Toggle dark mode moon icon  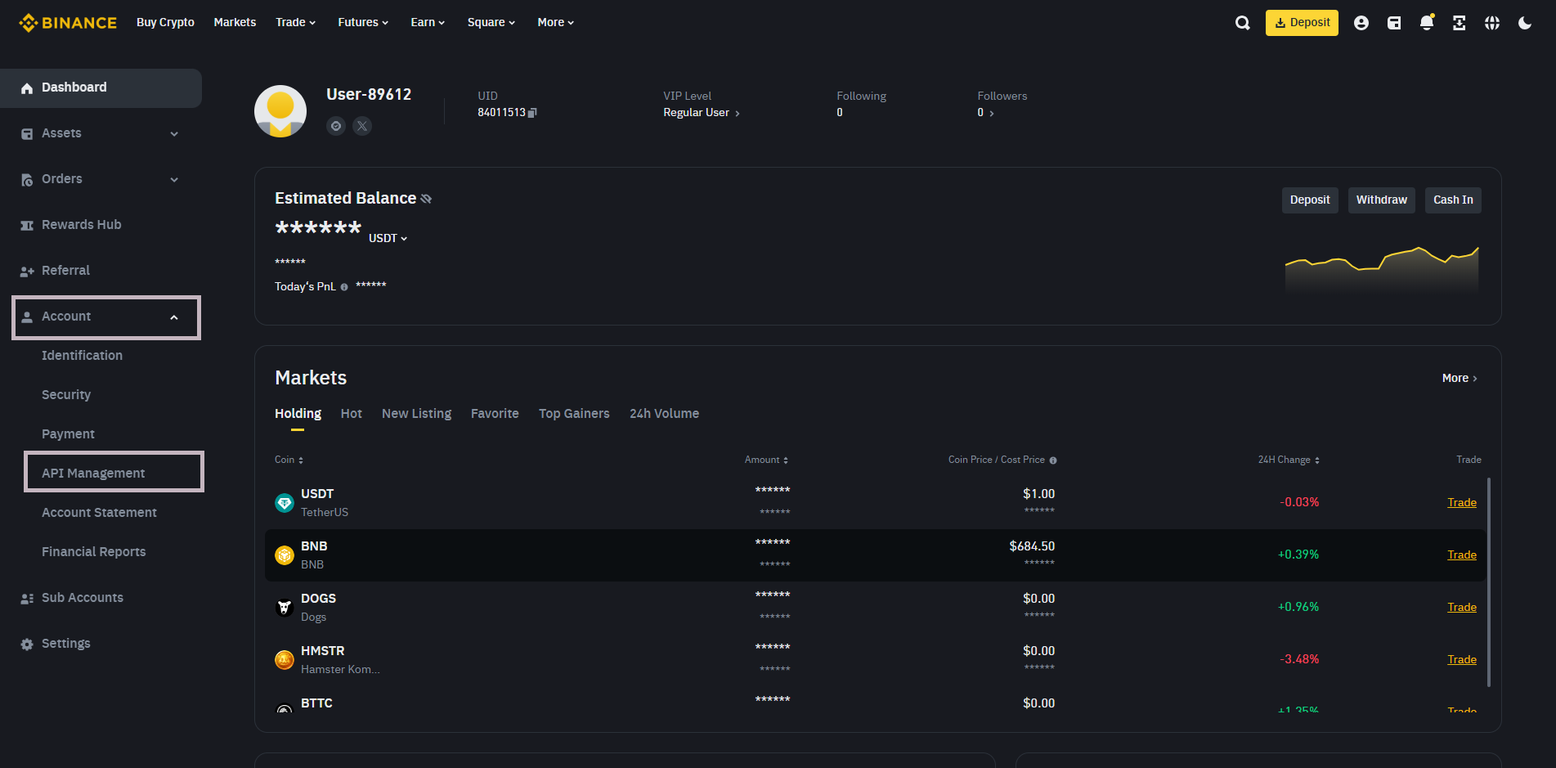click(x=1525, y=23)
